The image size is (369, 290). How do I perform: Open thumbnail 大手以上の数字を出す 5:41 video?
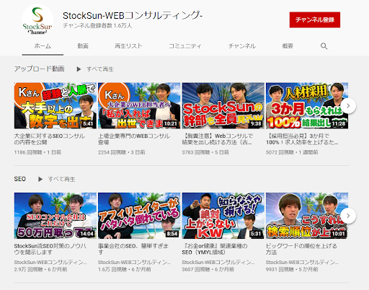click(x=55, y=105)
